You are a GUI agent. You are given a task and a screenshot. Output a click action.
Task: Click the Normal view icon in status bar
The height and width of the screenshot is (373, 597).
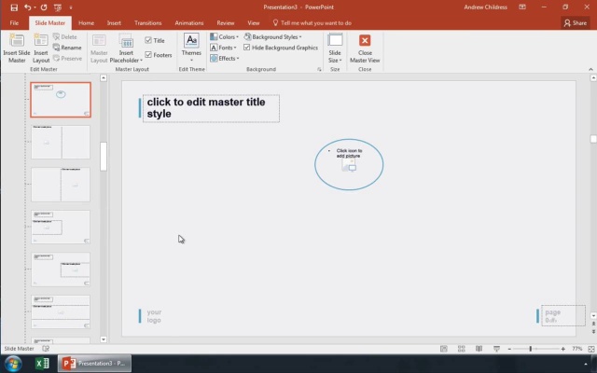click(x=444, y=349)
